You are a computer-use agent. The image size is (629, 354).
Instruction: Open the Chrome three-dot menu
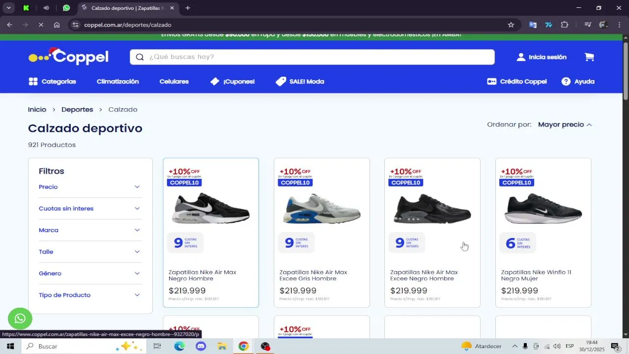point(619,25)
